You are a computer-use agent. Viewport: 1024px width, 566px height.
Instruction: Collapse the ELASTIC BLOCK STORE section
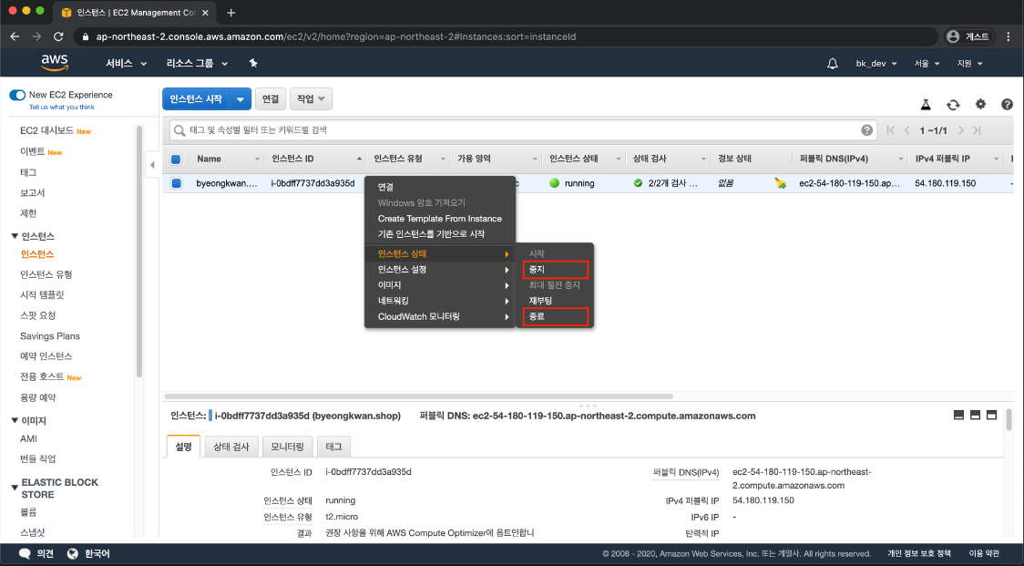pyautogui.click(x=15, y=488)
